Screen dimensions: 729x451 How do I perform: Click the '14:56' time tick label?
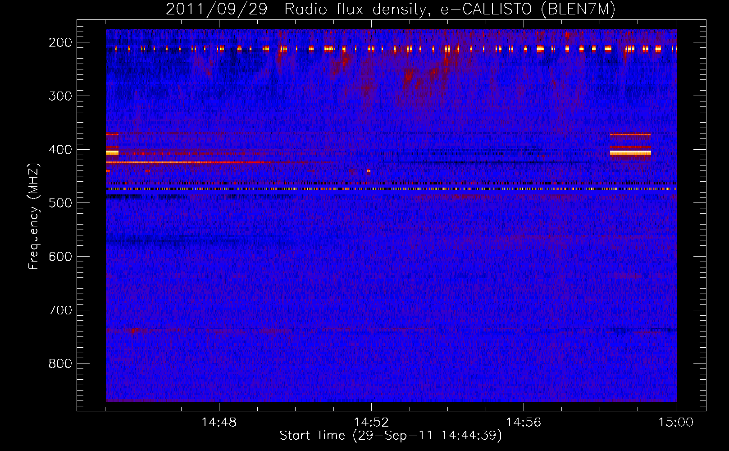(524, 423)
